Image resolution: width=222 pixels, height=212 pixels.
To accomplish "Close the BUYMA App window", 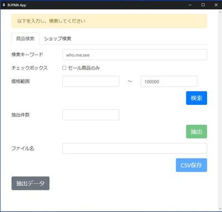I will tap(216, 5).
